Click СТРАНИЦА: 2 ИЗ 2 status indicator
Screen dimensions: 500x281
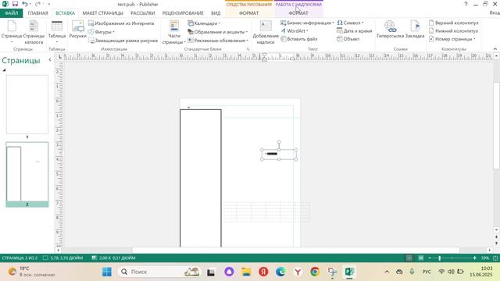pyautogui.click(x=20, y=258)
